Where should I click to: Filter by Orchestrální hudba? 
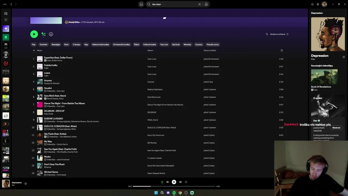pyautogui.click(x=122, y=45)
